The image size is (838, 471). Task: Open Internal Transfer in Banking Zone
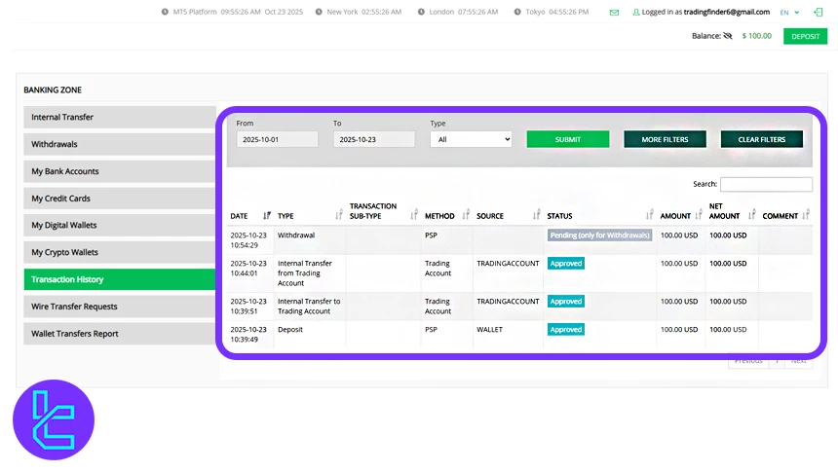pos(120,117)
